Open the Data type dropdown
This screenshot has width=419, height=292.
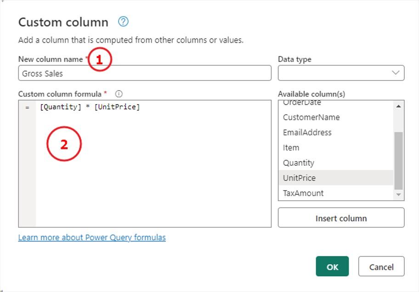341,73
